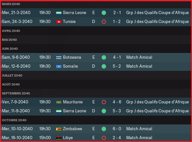Viewport: 192px width, 142px height.
Task: Click the green win indicator for Zimbabwe match
Action: tap(104, 129)
